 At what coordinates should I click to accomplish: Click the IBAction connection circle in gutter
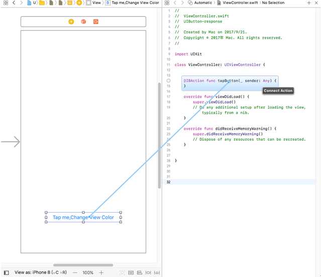coord(168,81)
